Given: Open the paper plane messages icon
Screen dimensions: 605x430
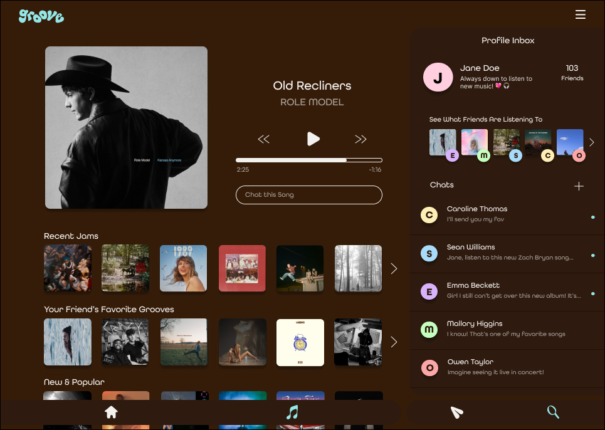Looking at the screenshot, I should 457,412.
